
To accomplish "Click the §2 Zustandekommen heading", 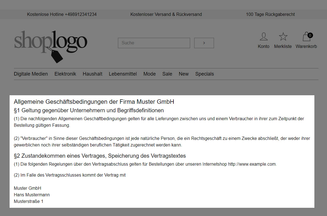I will click(x=100, y=155).
